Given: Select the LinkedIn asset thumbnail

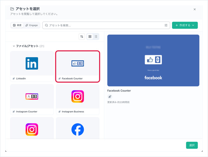Looking at the screenshot, I should (x=32, y=63).
